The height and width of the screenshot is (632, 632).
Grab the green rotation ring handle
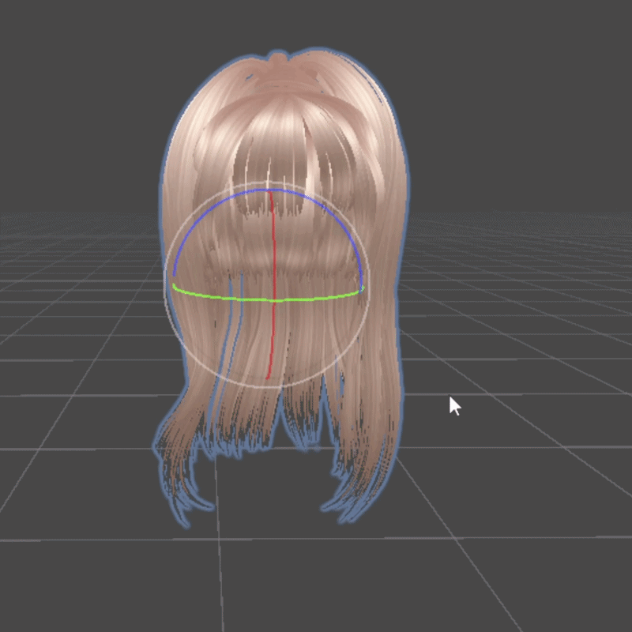pyautogui.click(x=316, y=299)
